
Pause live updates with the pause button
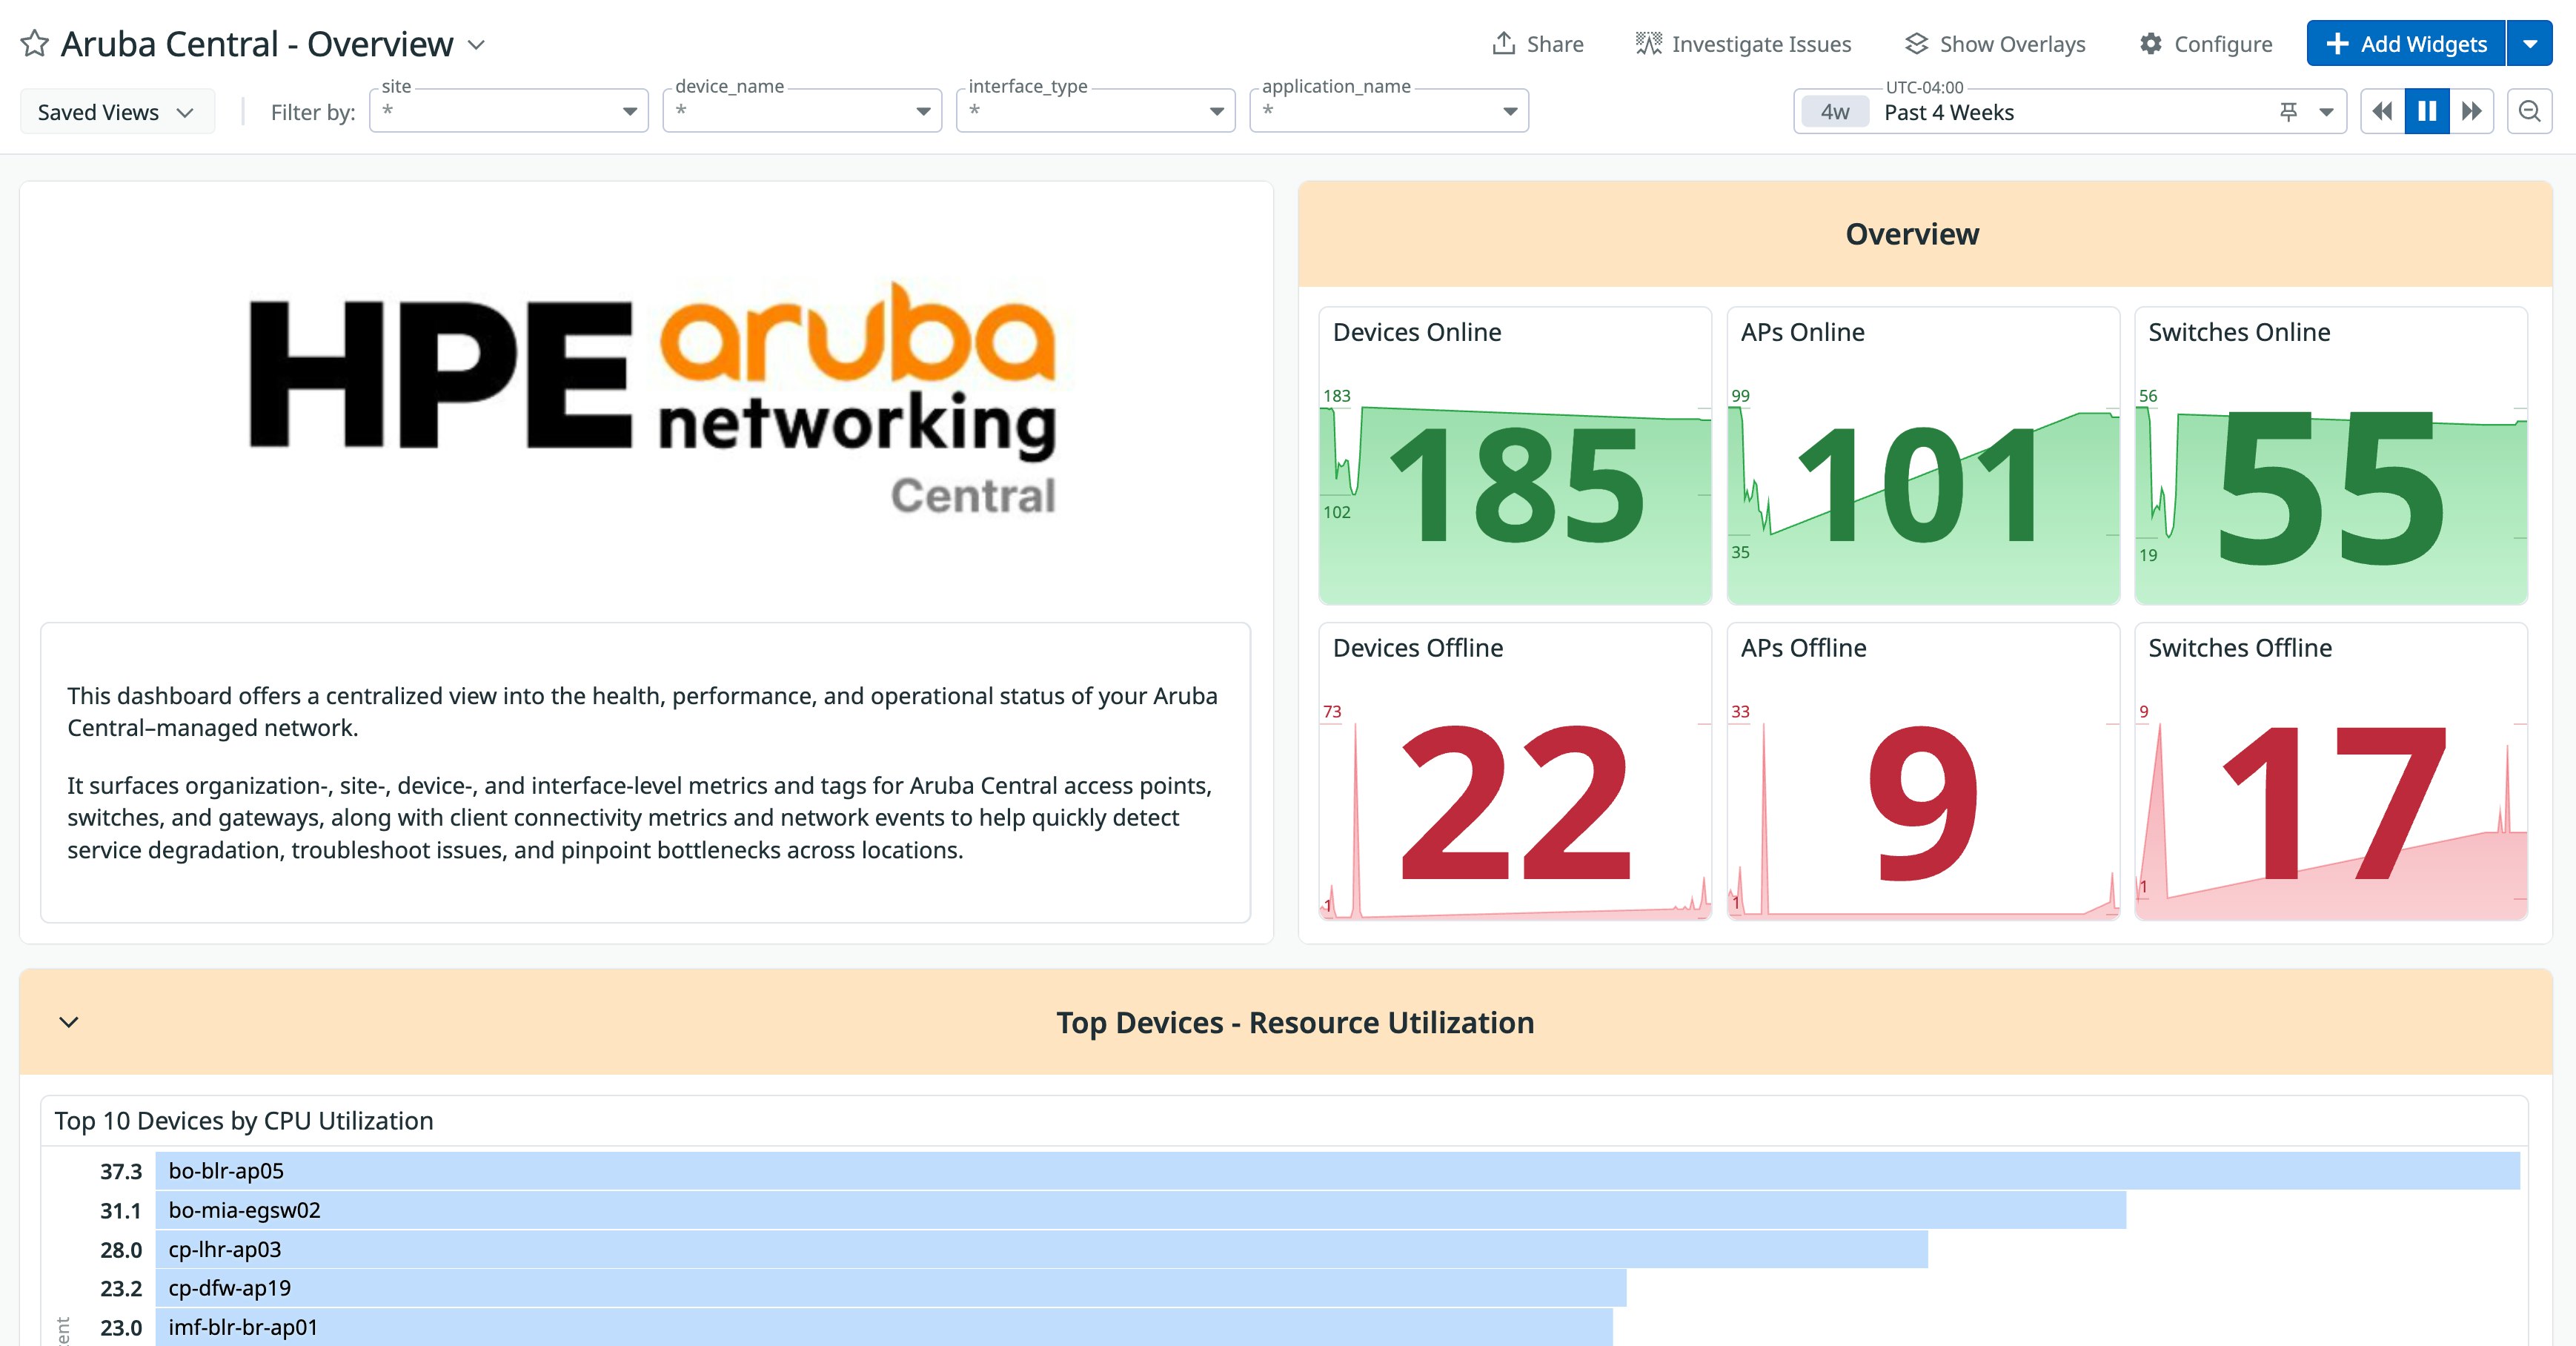2427,111
